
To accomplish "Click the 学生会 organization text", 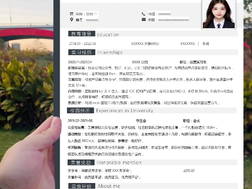I will coord(141,121).
